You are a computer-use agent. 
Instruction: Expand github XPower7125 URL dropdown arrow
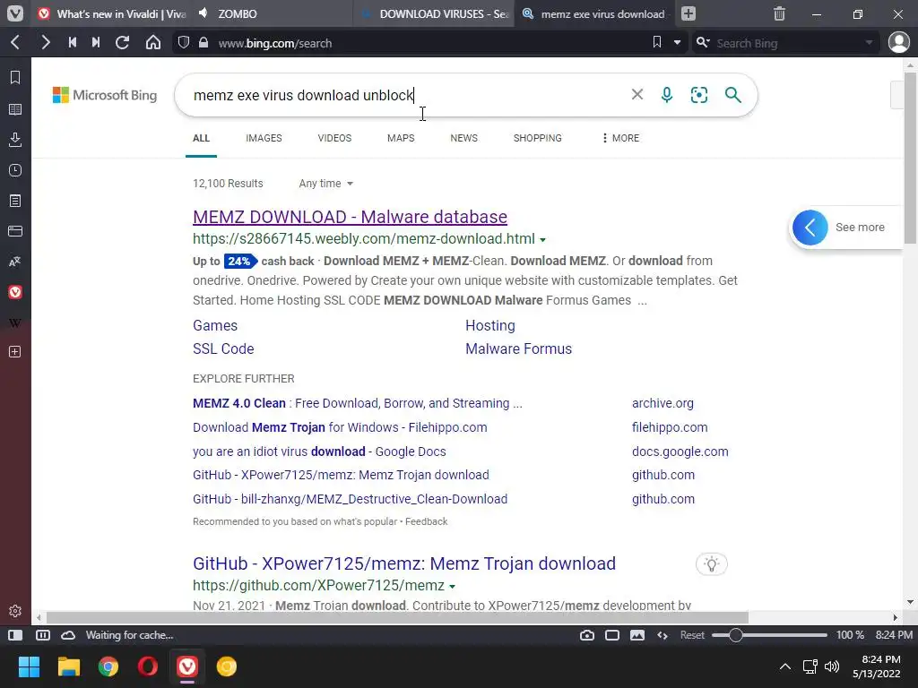[452, 586]
